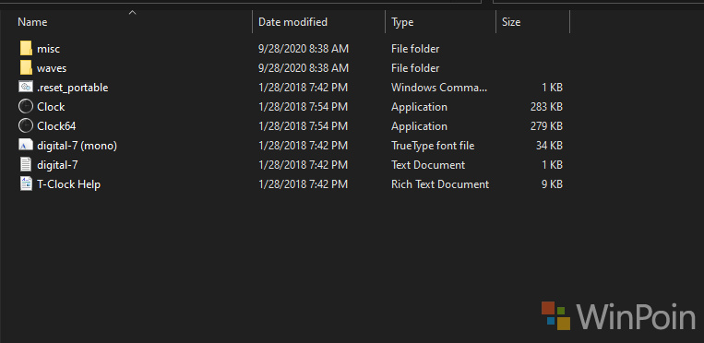Select the Clock64 application icon
The height and width of the screenshot is (343, 704).
click(26, 126)
